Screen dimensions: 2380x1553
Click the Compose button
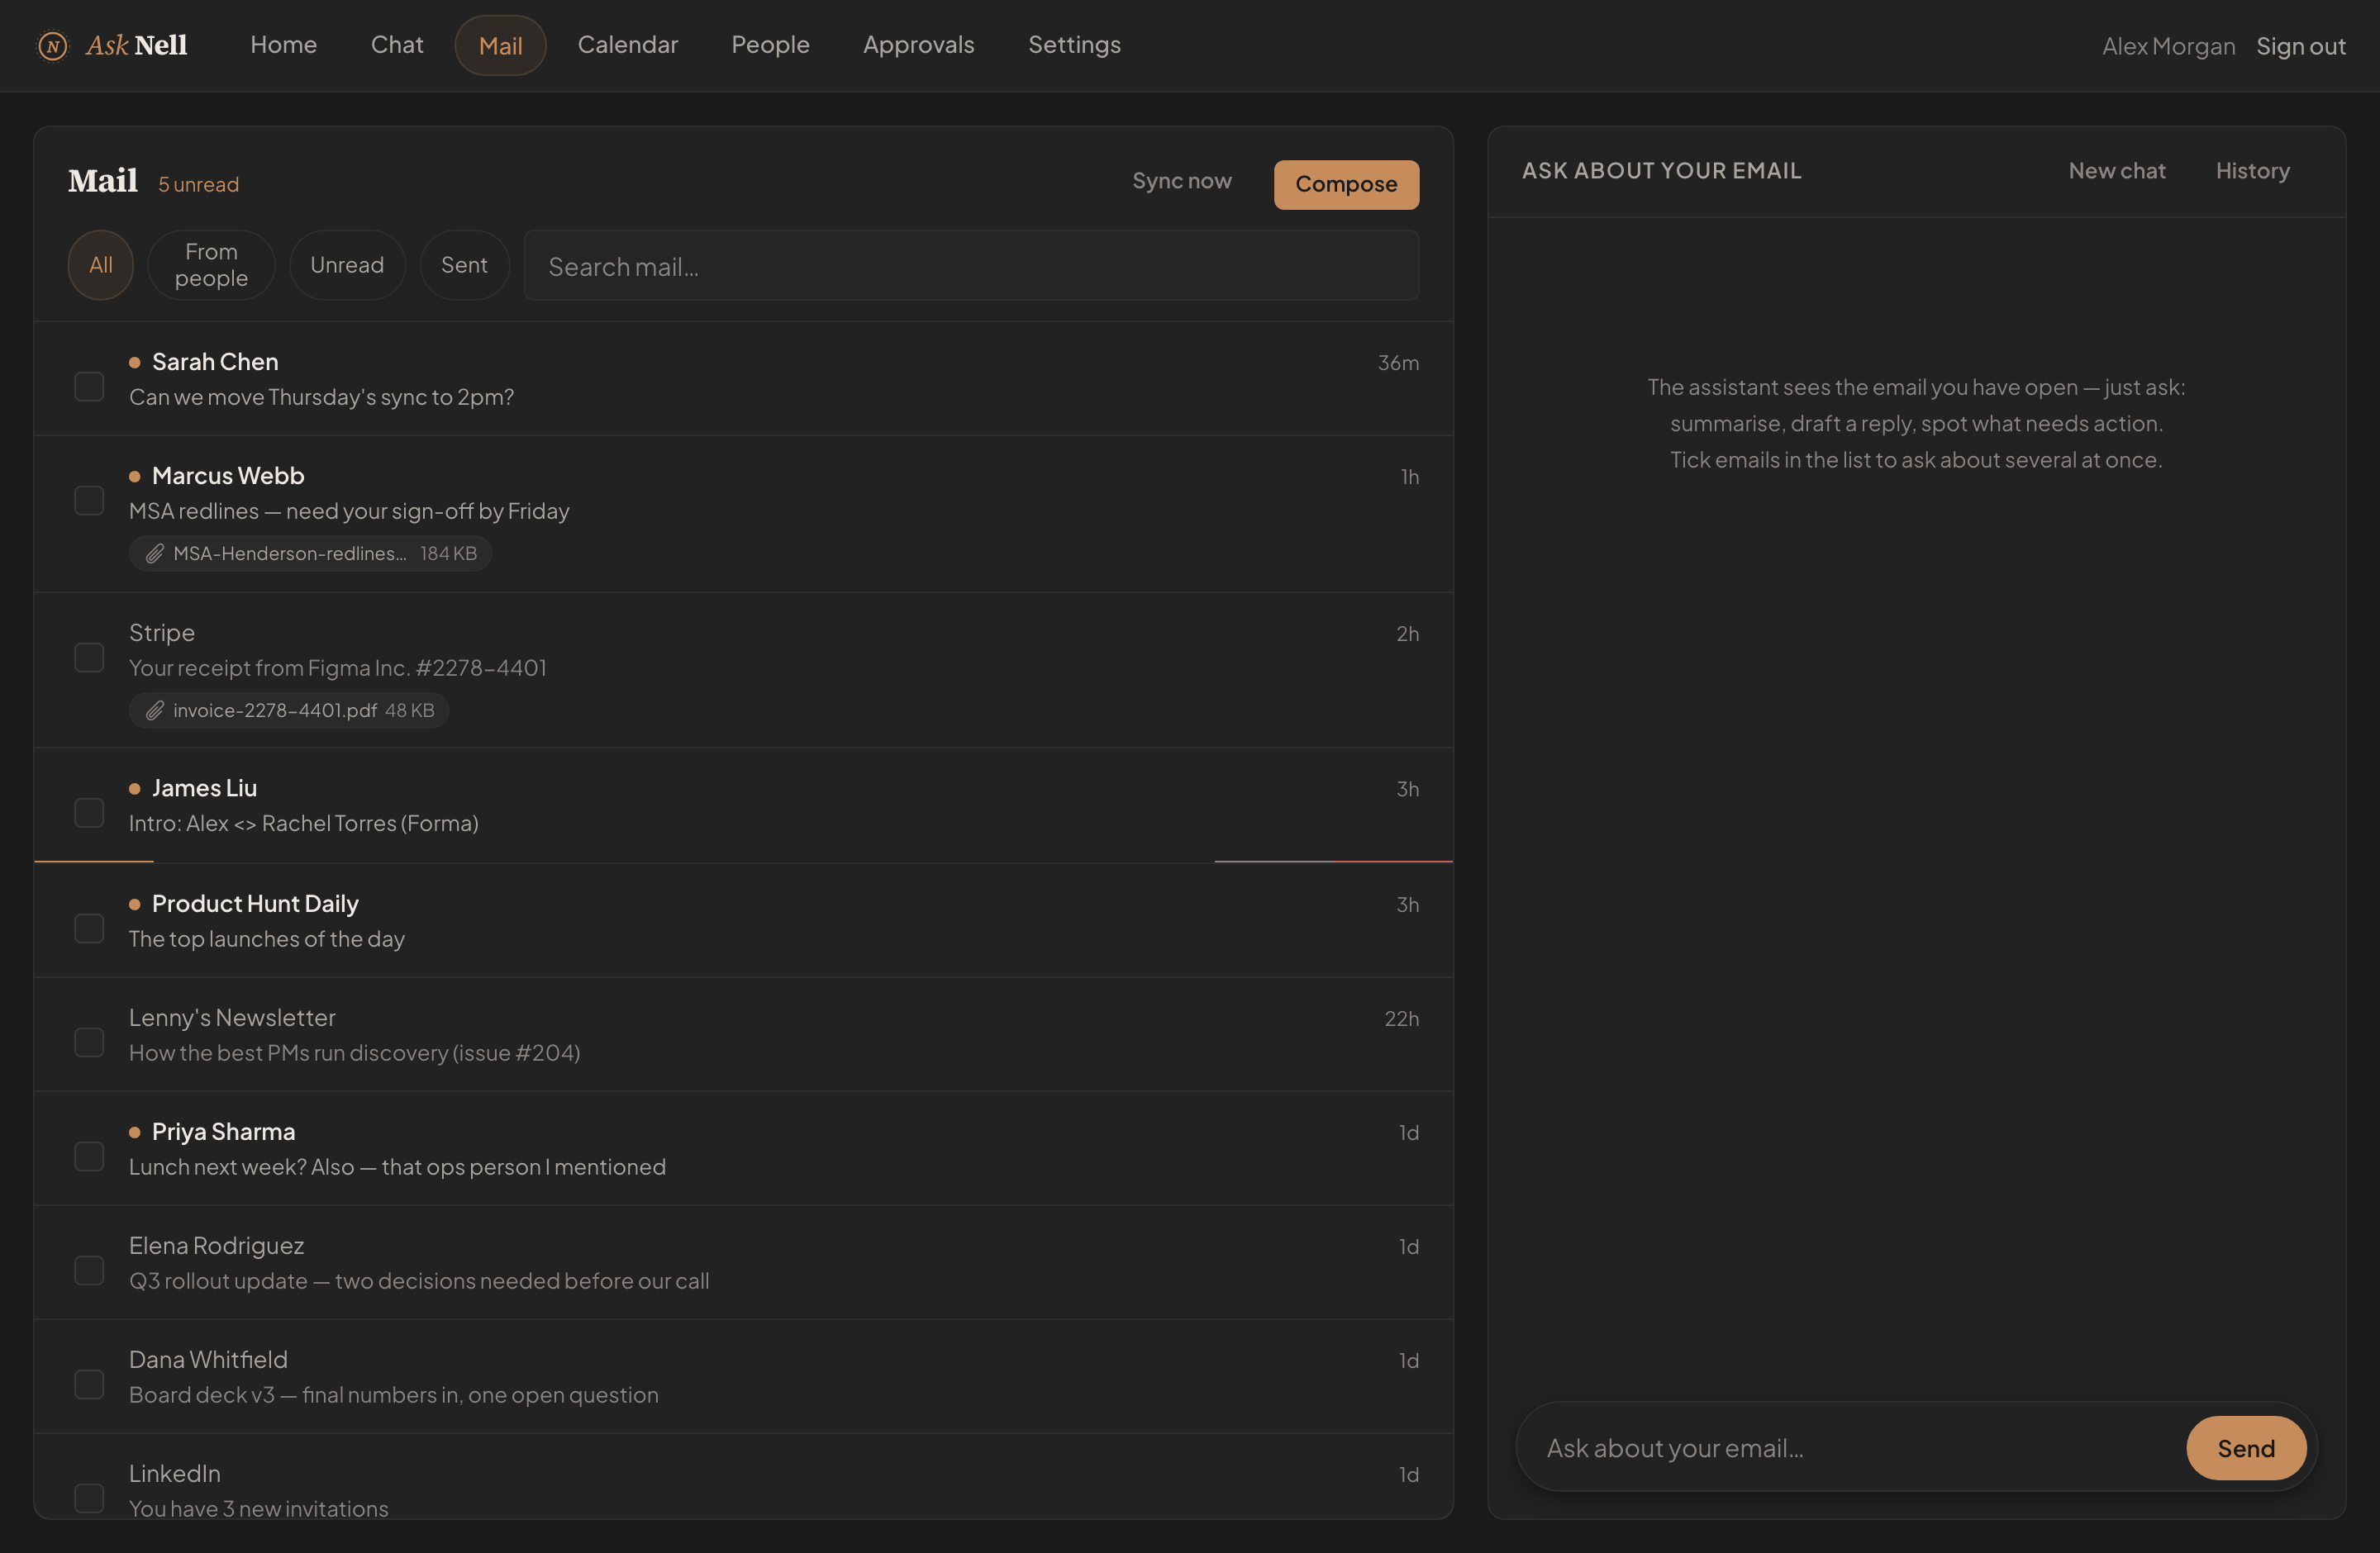tap(1346, 185)
